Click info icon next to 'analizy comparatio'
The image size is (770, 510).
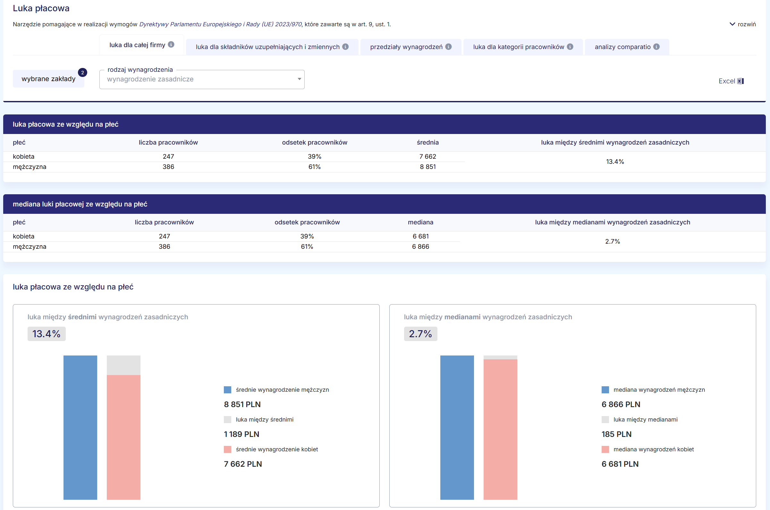(x=656, y=46)
